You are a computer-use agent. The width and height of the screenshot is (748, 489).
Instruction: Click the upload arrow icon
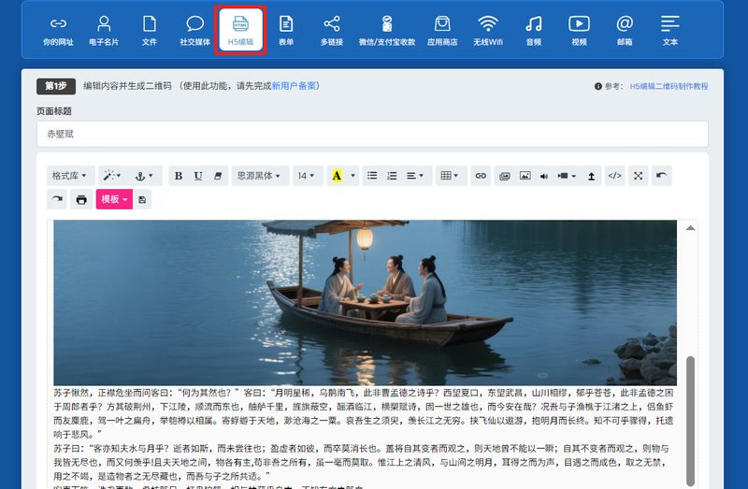point(591,176)
